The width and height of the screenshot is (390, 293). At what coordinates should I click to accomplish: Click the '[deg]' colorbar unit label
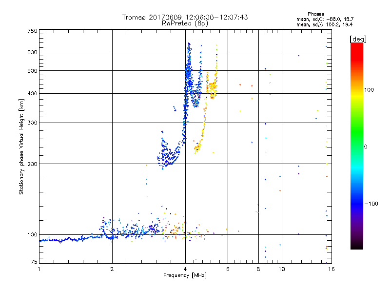pos(358,39)
